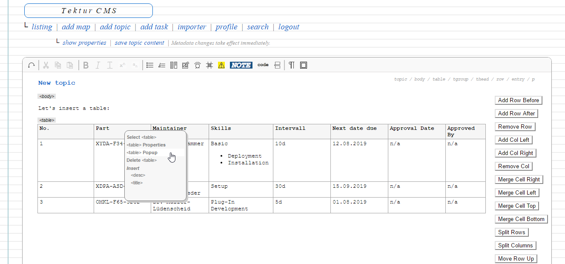Toggle paragraph marks with pilcrow icon
This screenshot has width=565, height=264.
click(x=291, y=65)
